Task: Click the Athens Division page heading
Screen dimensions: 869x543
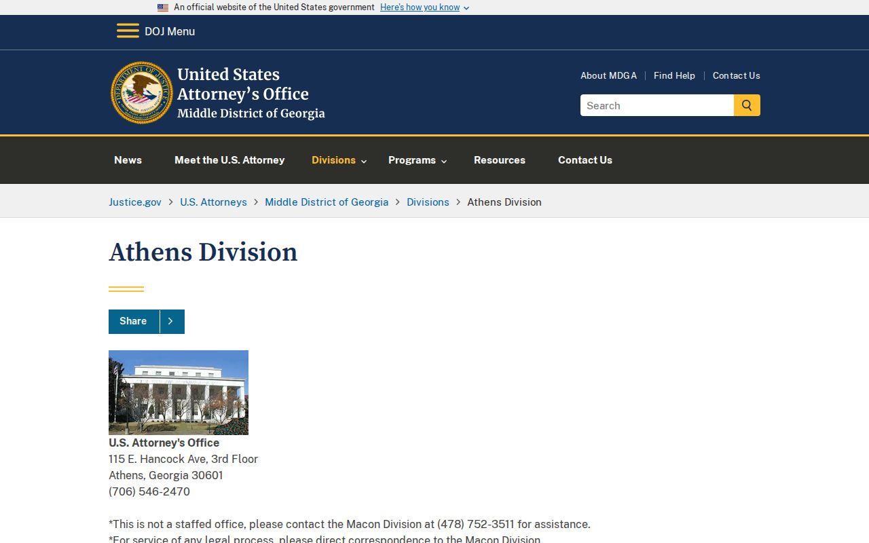Action: pos(203,252)
